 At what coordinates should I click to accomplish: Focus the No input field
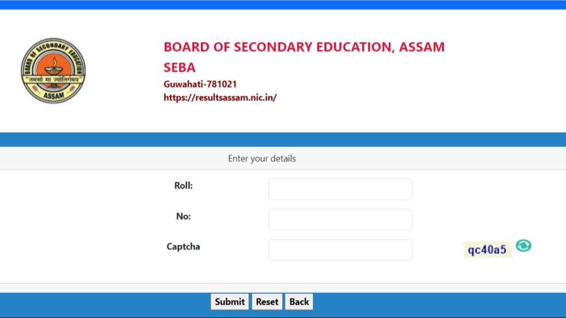coord(340,220)
